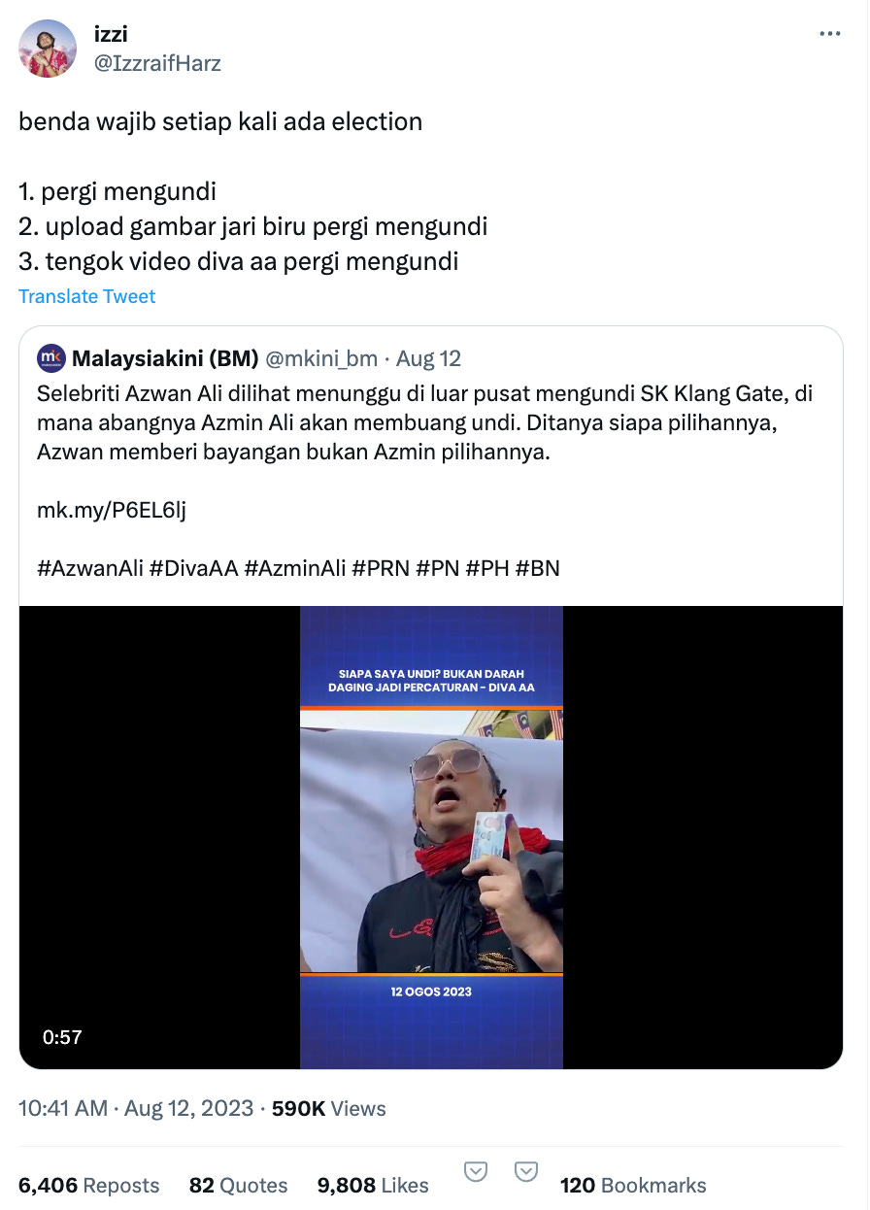Open izzi's profile picture

[48, 49]
